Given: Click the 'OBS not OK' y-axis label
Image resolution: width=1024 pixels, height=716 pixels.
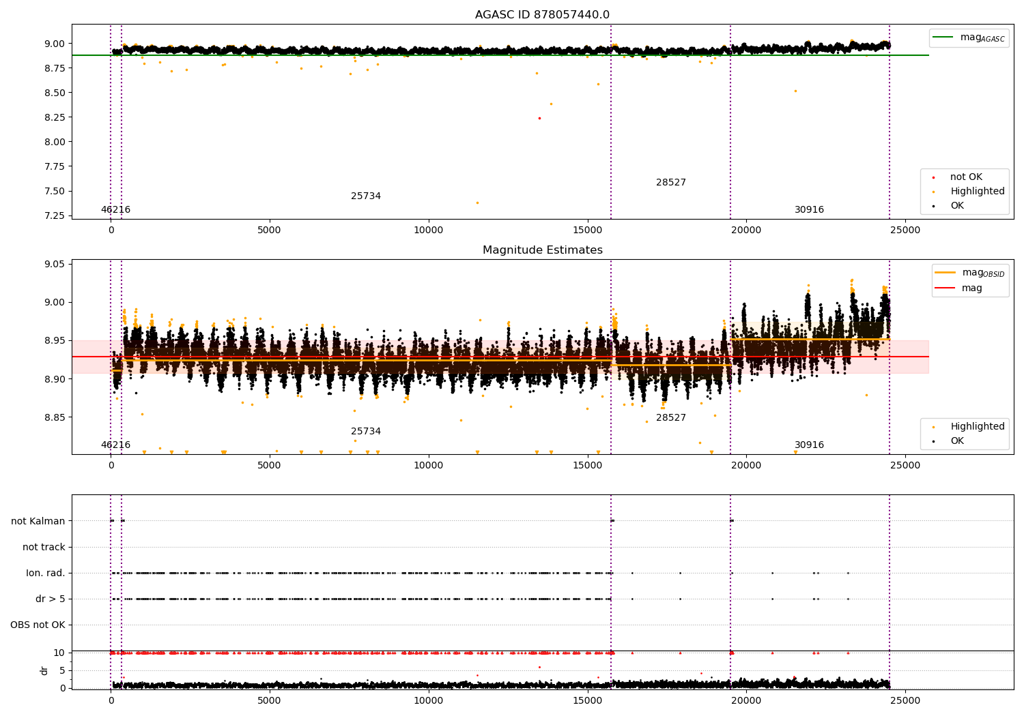Looking at the screenshot, I should pos(38,625).
